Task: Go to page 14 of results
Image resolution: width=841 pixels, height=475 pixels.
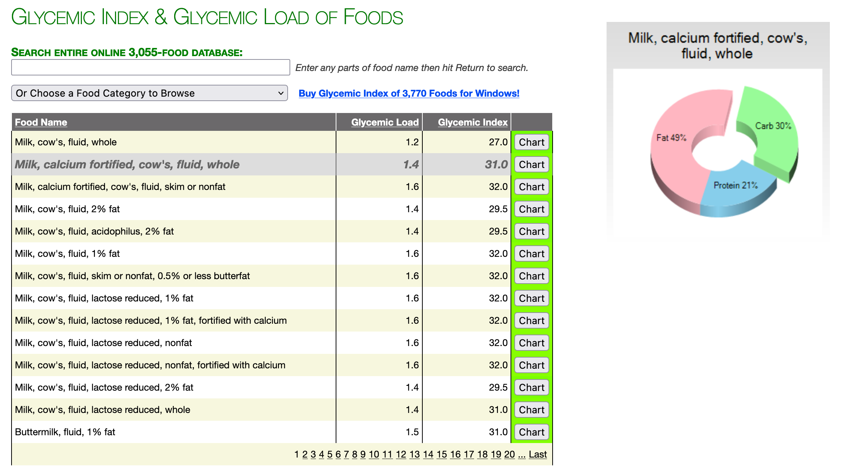Action: pos(428,454)
